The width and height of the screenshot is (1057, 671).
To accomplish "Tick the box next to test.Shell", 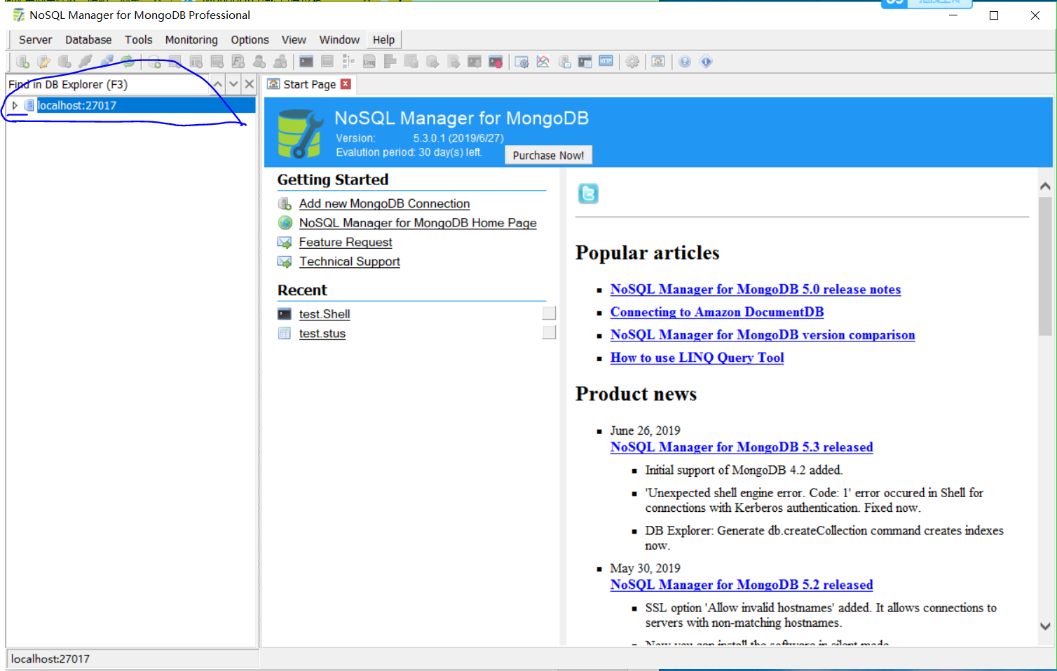I will click(x=549, y=313).
